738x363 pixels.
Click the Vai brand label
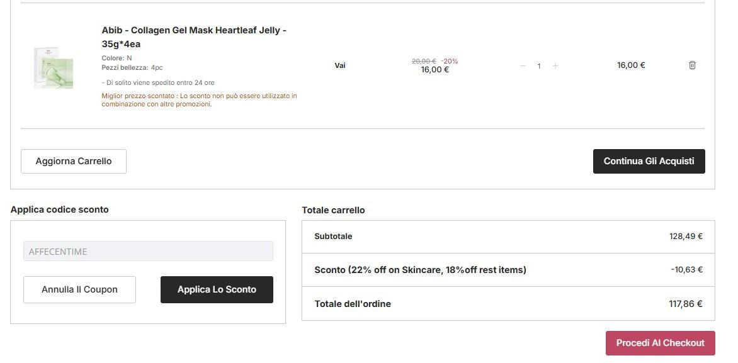click(340, 65)
